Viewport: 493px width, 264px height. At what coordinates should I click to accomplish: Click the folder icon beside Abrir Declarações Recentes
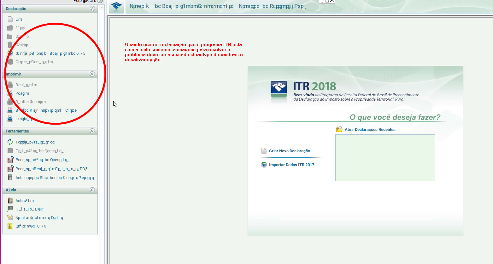(x=339, y=129)
